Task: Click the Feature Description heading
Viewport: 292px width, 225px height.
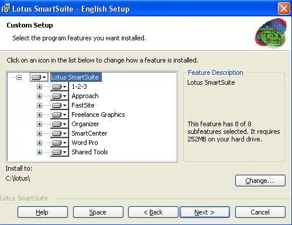Action: 215,72
